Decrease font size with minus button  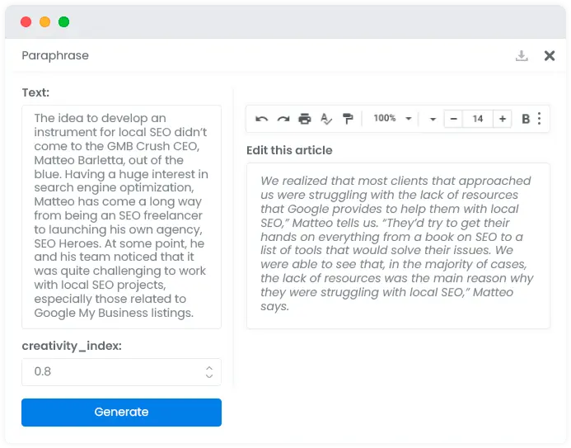click(x=453, y=119)
